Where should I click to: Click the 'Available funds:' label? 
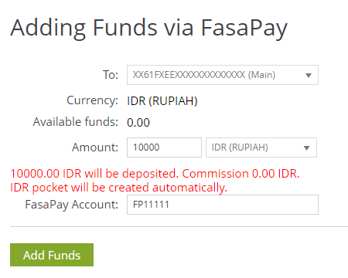76,122
